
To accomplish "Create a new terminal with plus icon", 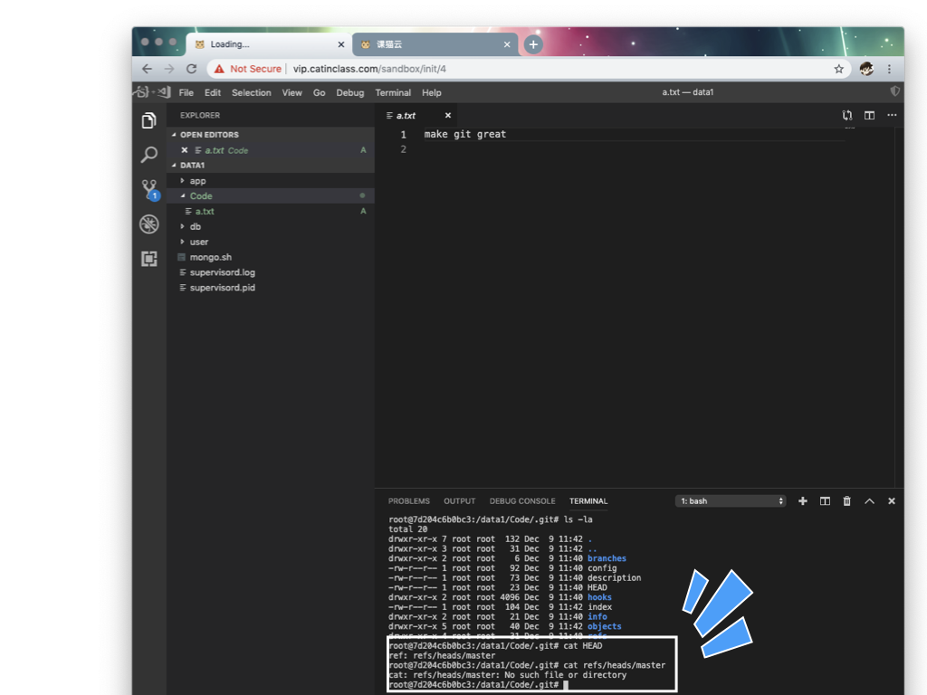I will pyautogui.click(x=802, y=501).
